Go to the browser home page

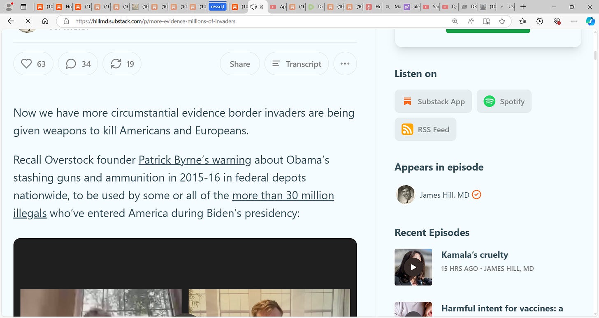click(45, 21)
